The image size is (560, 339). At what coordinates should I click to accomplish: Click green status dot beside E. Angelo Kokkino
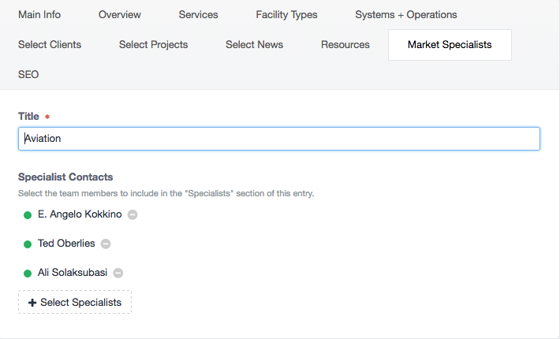(28, 215)
